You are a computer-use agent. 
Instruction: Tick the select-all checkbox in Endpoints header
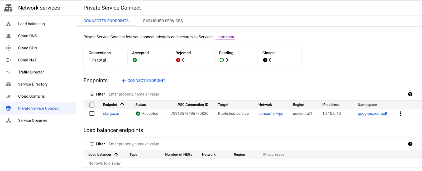click(92, 105)
